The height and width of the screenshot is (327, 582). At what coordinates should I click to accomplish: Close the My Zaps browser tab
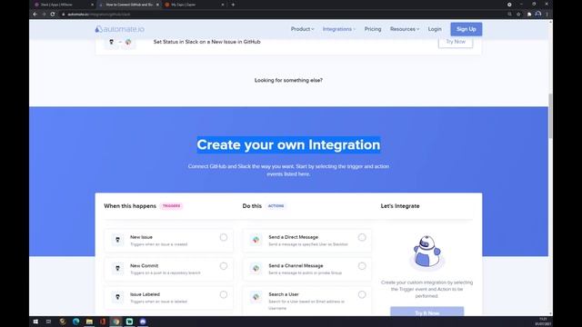click(223, 5)
